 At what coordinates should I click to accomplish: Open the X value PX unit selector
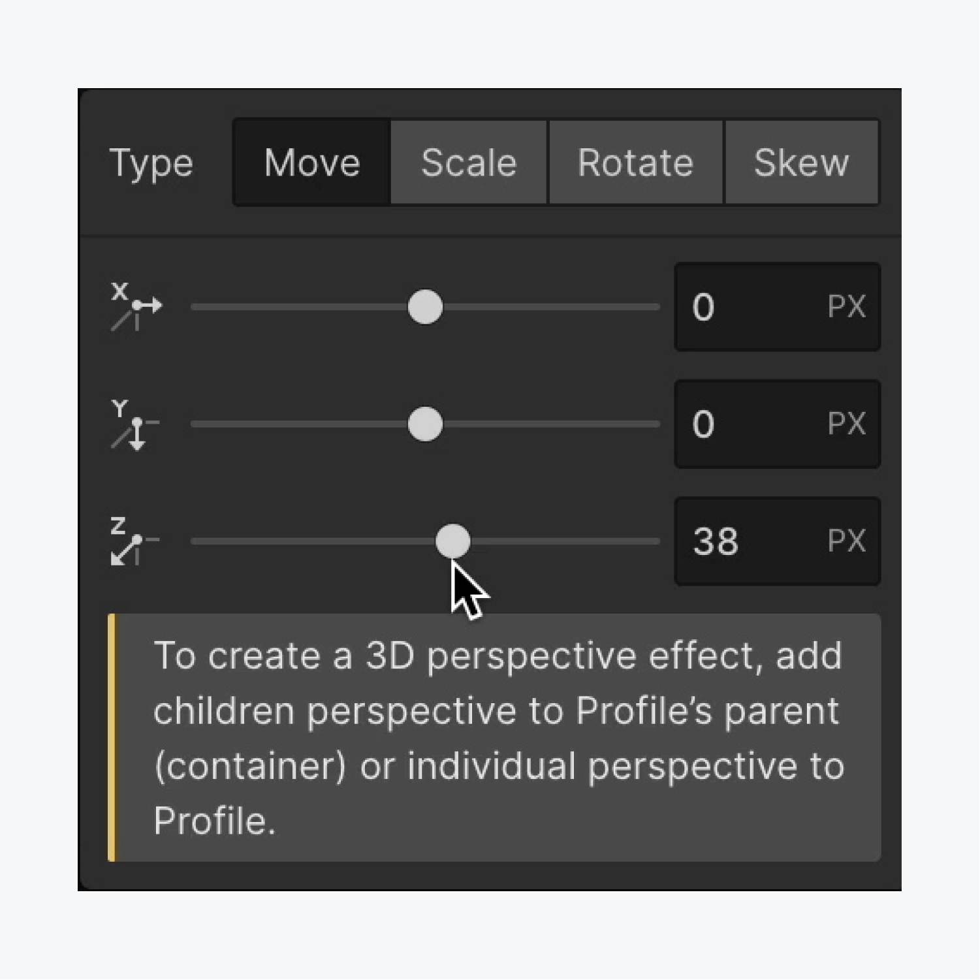[846, 307]
